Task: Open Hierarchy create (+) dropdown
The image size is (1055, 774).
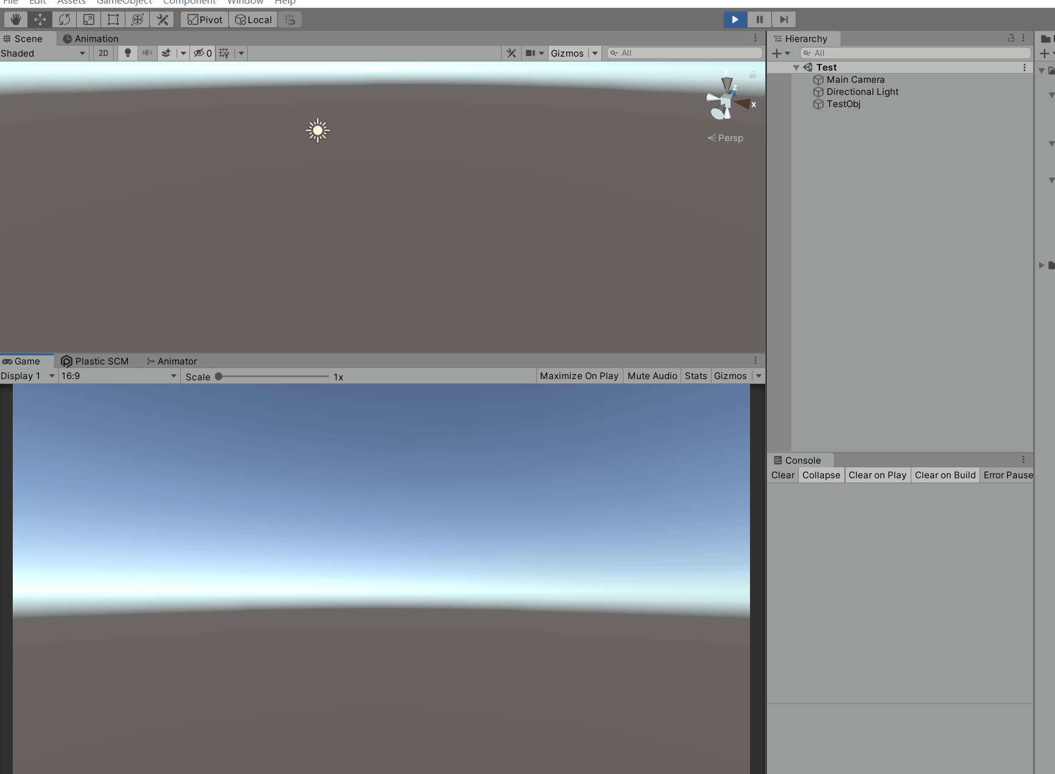Action: (x=781, y=54)
